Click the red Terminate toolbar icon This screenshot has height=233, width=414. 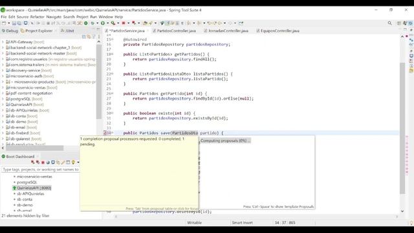click(x=124, y=23)
